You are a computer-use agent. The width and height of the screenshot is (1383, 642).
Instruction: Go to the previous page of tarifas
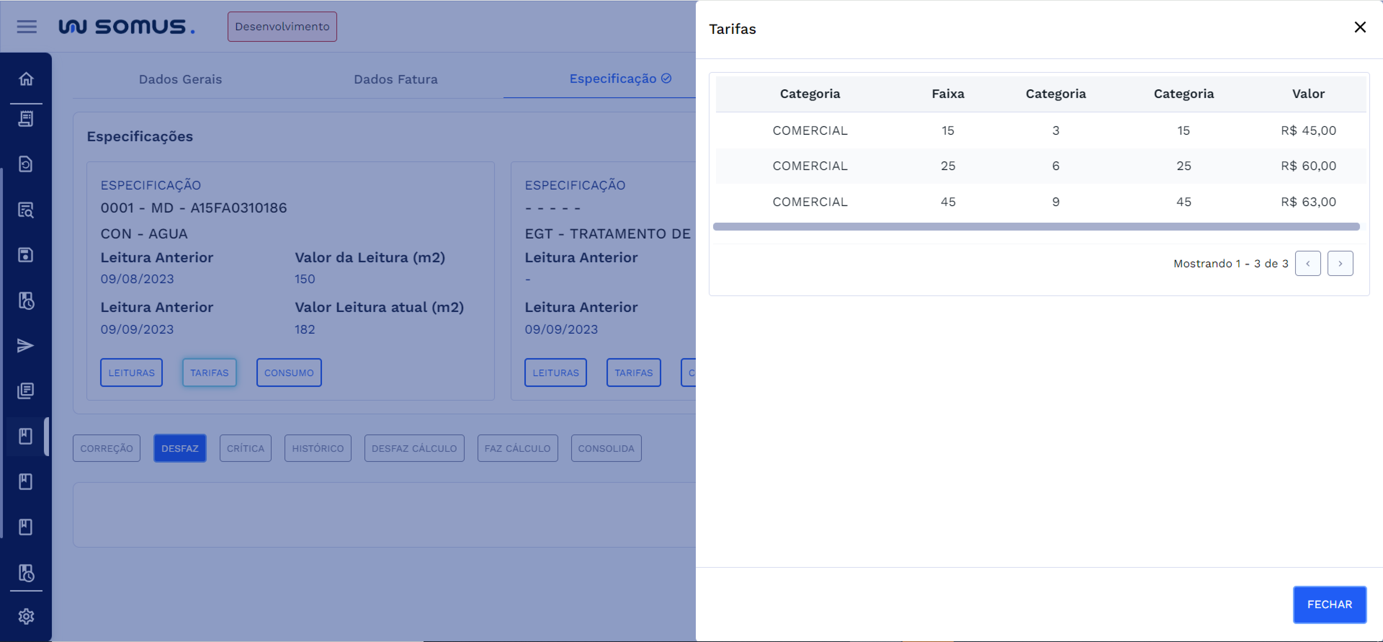pos(1307,263)
